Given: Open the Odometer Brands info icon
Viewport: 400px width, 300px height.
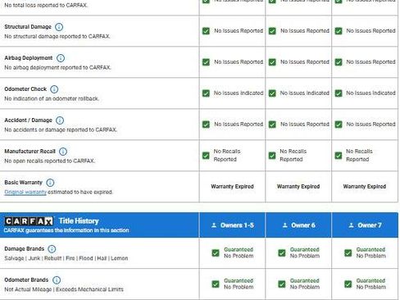Looking at the screenshot, I should (x=57, y=280).
